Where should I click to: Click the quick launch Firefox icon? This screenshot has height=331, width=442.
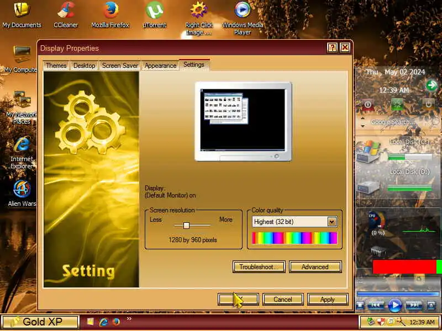[x=116, y=322]
